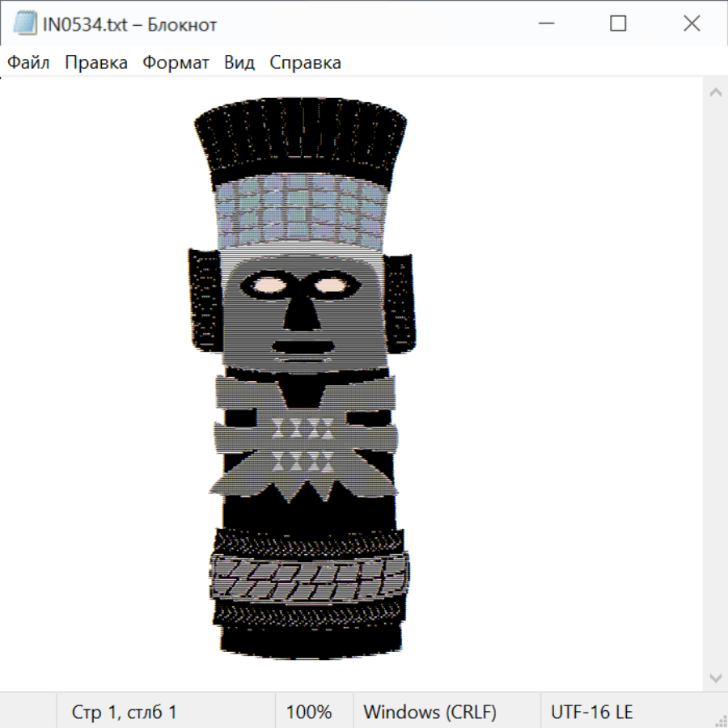Place cursor on the statue's left eye
The width and height of the screenshot is (728, 728).
(x=266, y=285)
